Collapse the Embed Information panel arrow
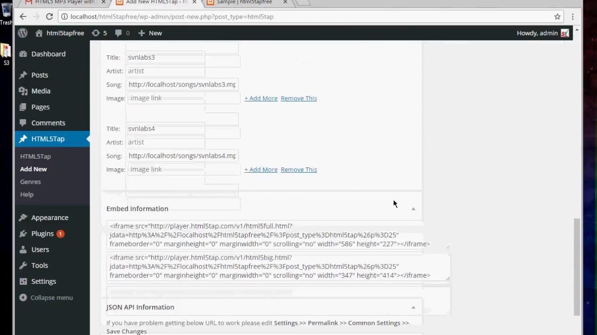 click(413, 209)
